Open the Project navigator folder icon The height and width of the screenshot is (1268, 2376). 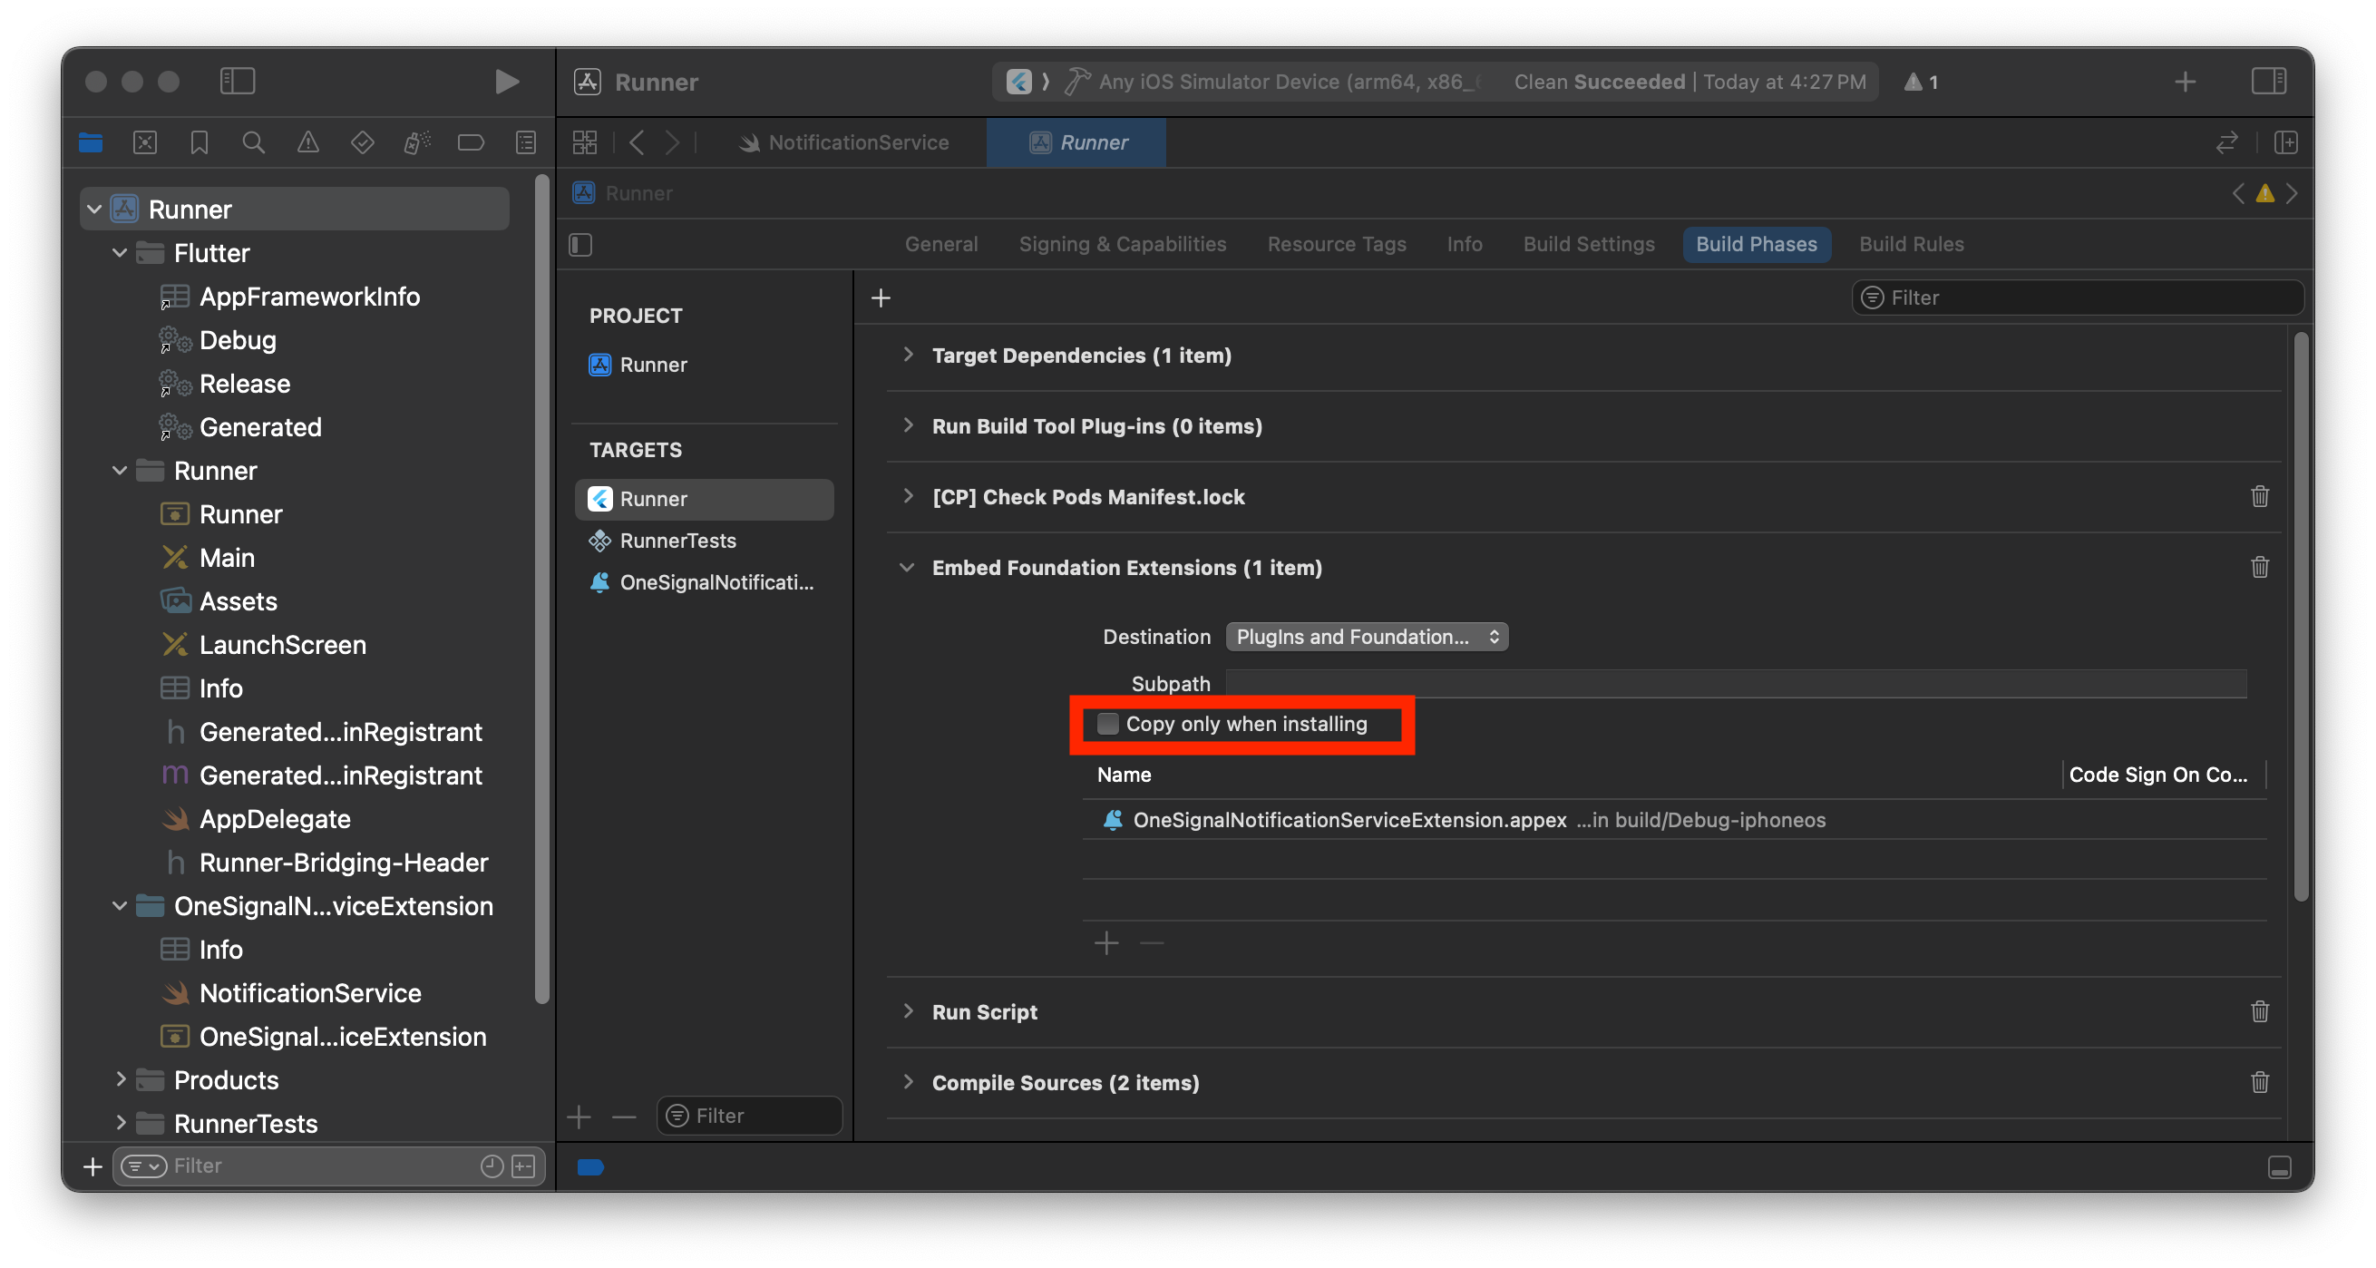tap(91, 142)
